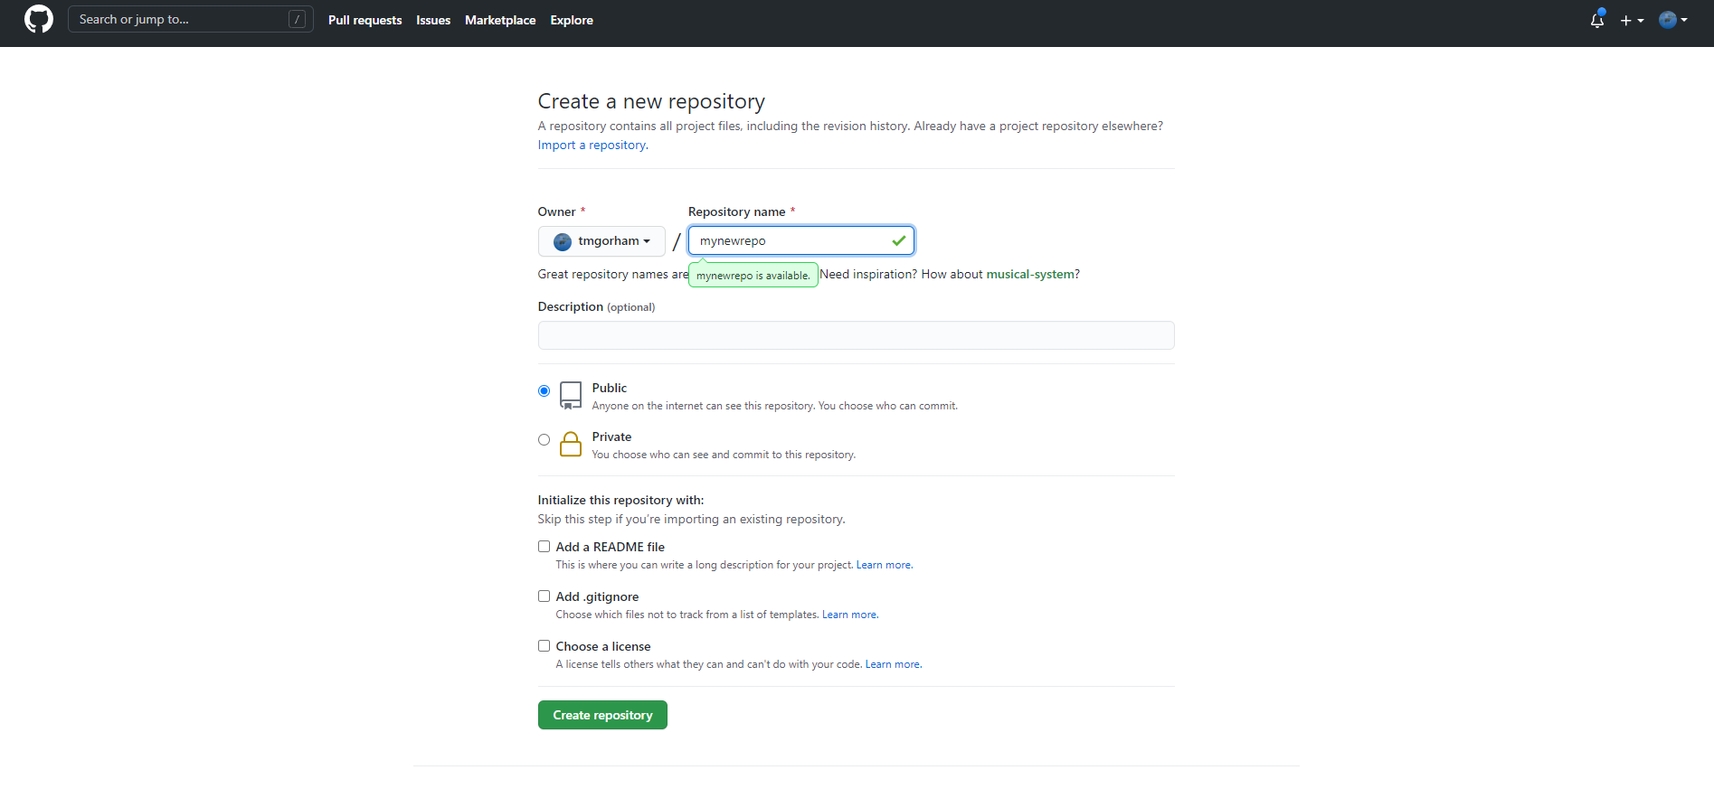The image size is (1714, 798).
Task: Follow the Import a repository link
Action: [x=592, y=145]
